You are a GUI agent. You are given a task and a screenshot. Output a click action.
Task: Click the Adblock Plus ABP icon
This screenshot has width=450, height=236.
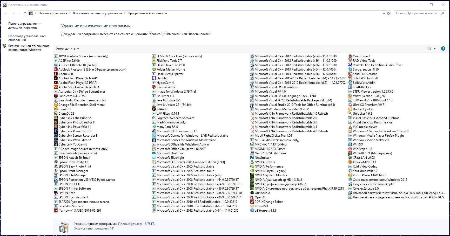point(56,70)
